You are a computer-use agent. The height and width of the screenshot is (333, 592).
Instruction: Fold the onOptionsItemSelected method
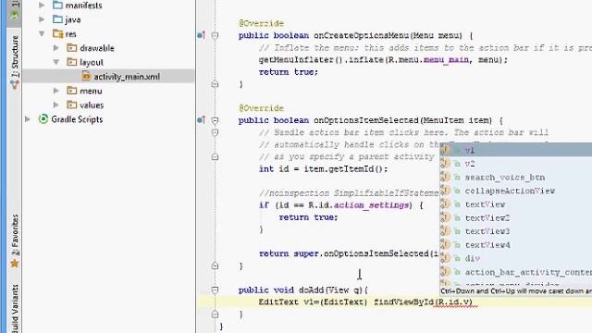[215, 120]
